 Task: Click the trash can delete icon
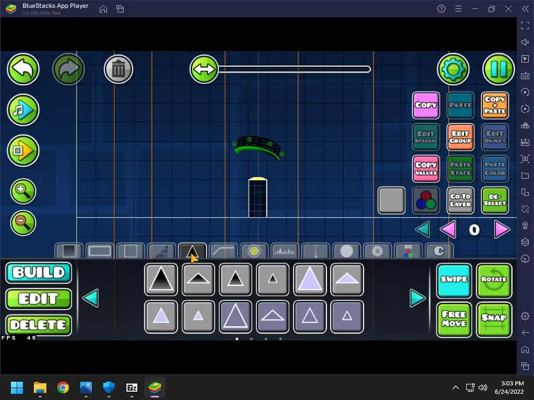tap(118, 69)
